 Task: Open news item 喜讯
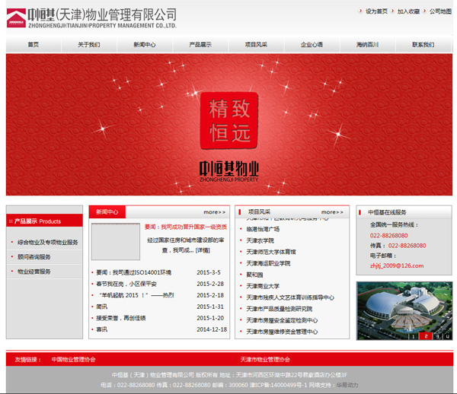click(102, 329)
